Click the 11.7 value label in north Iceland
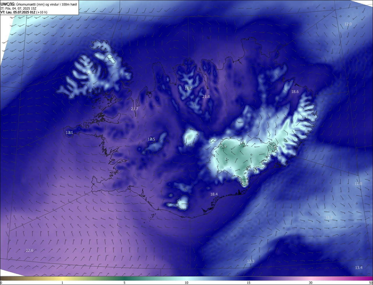The height and width of the screenshot is (285, 373). (188, 88)
